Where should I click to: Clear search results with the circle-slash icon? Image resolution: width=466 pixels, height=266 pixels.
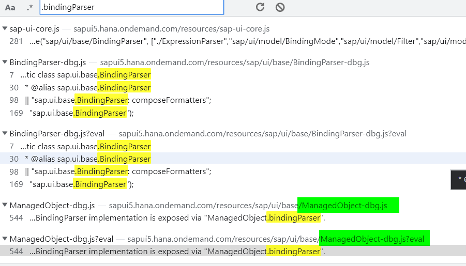(280, 7)
